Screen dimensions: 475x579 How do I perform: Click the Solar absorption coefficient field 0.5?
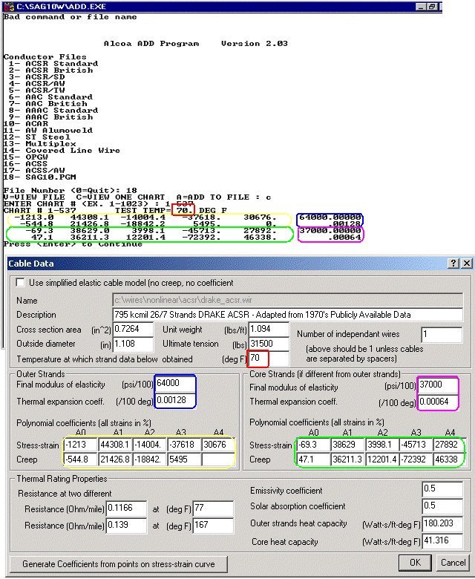tap(442, 506)
